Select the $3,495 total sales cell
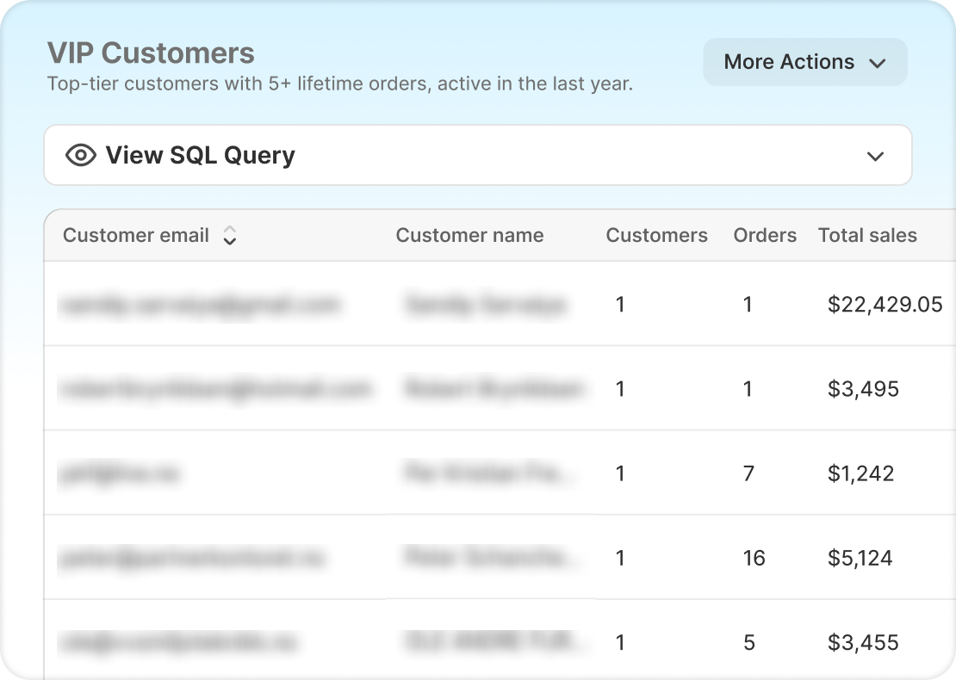Viewport: 956px width, 680px height. click(863, 389)
